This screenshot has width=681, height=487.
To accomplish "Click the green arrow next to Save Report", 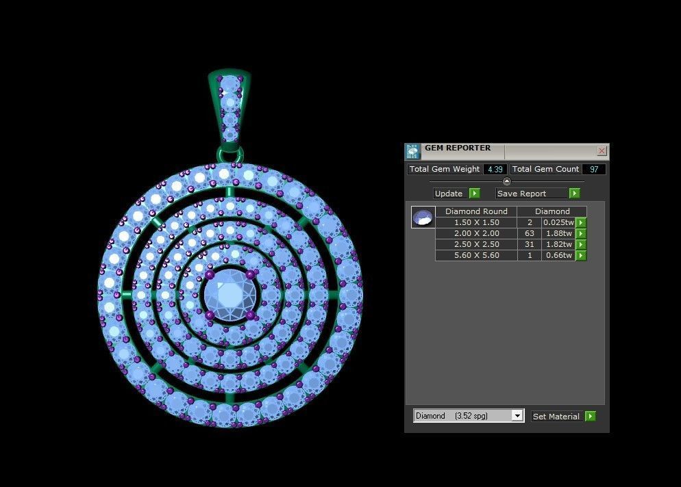I will click(x=575, y=194).
